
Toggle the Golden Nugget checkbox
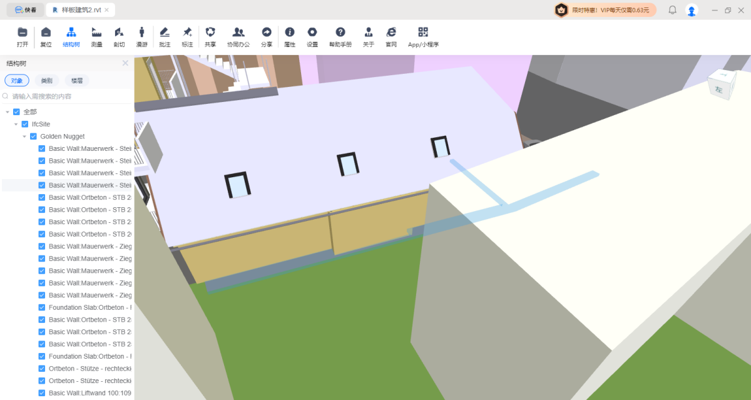point(34,136)
